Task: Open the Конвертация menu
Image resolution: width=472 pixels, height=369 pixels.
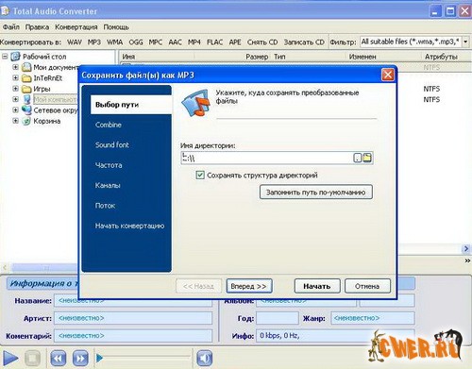Action: 76,27
